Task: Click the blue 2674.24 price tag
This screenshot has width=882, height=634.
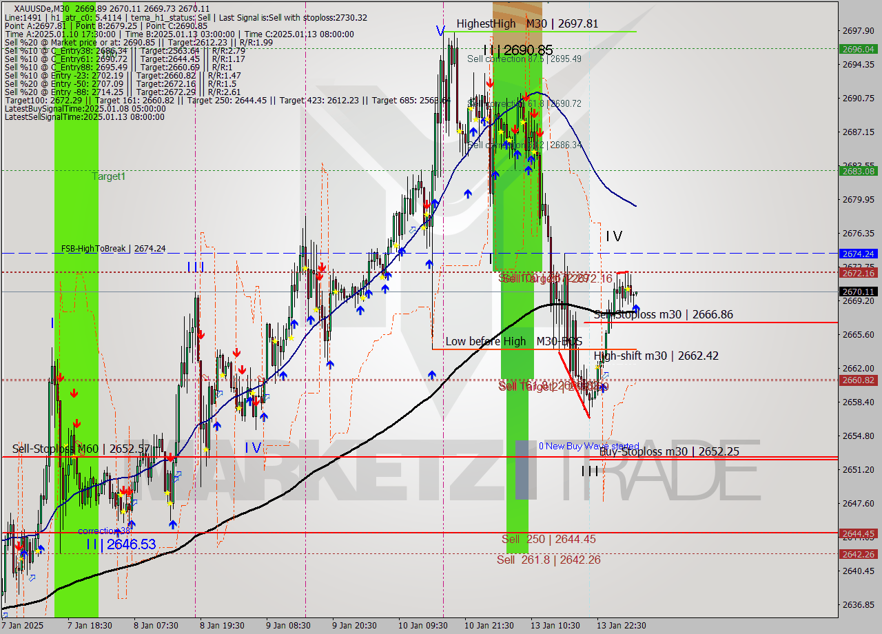Action: point(858,254)
